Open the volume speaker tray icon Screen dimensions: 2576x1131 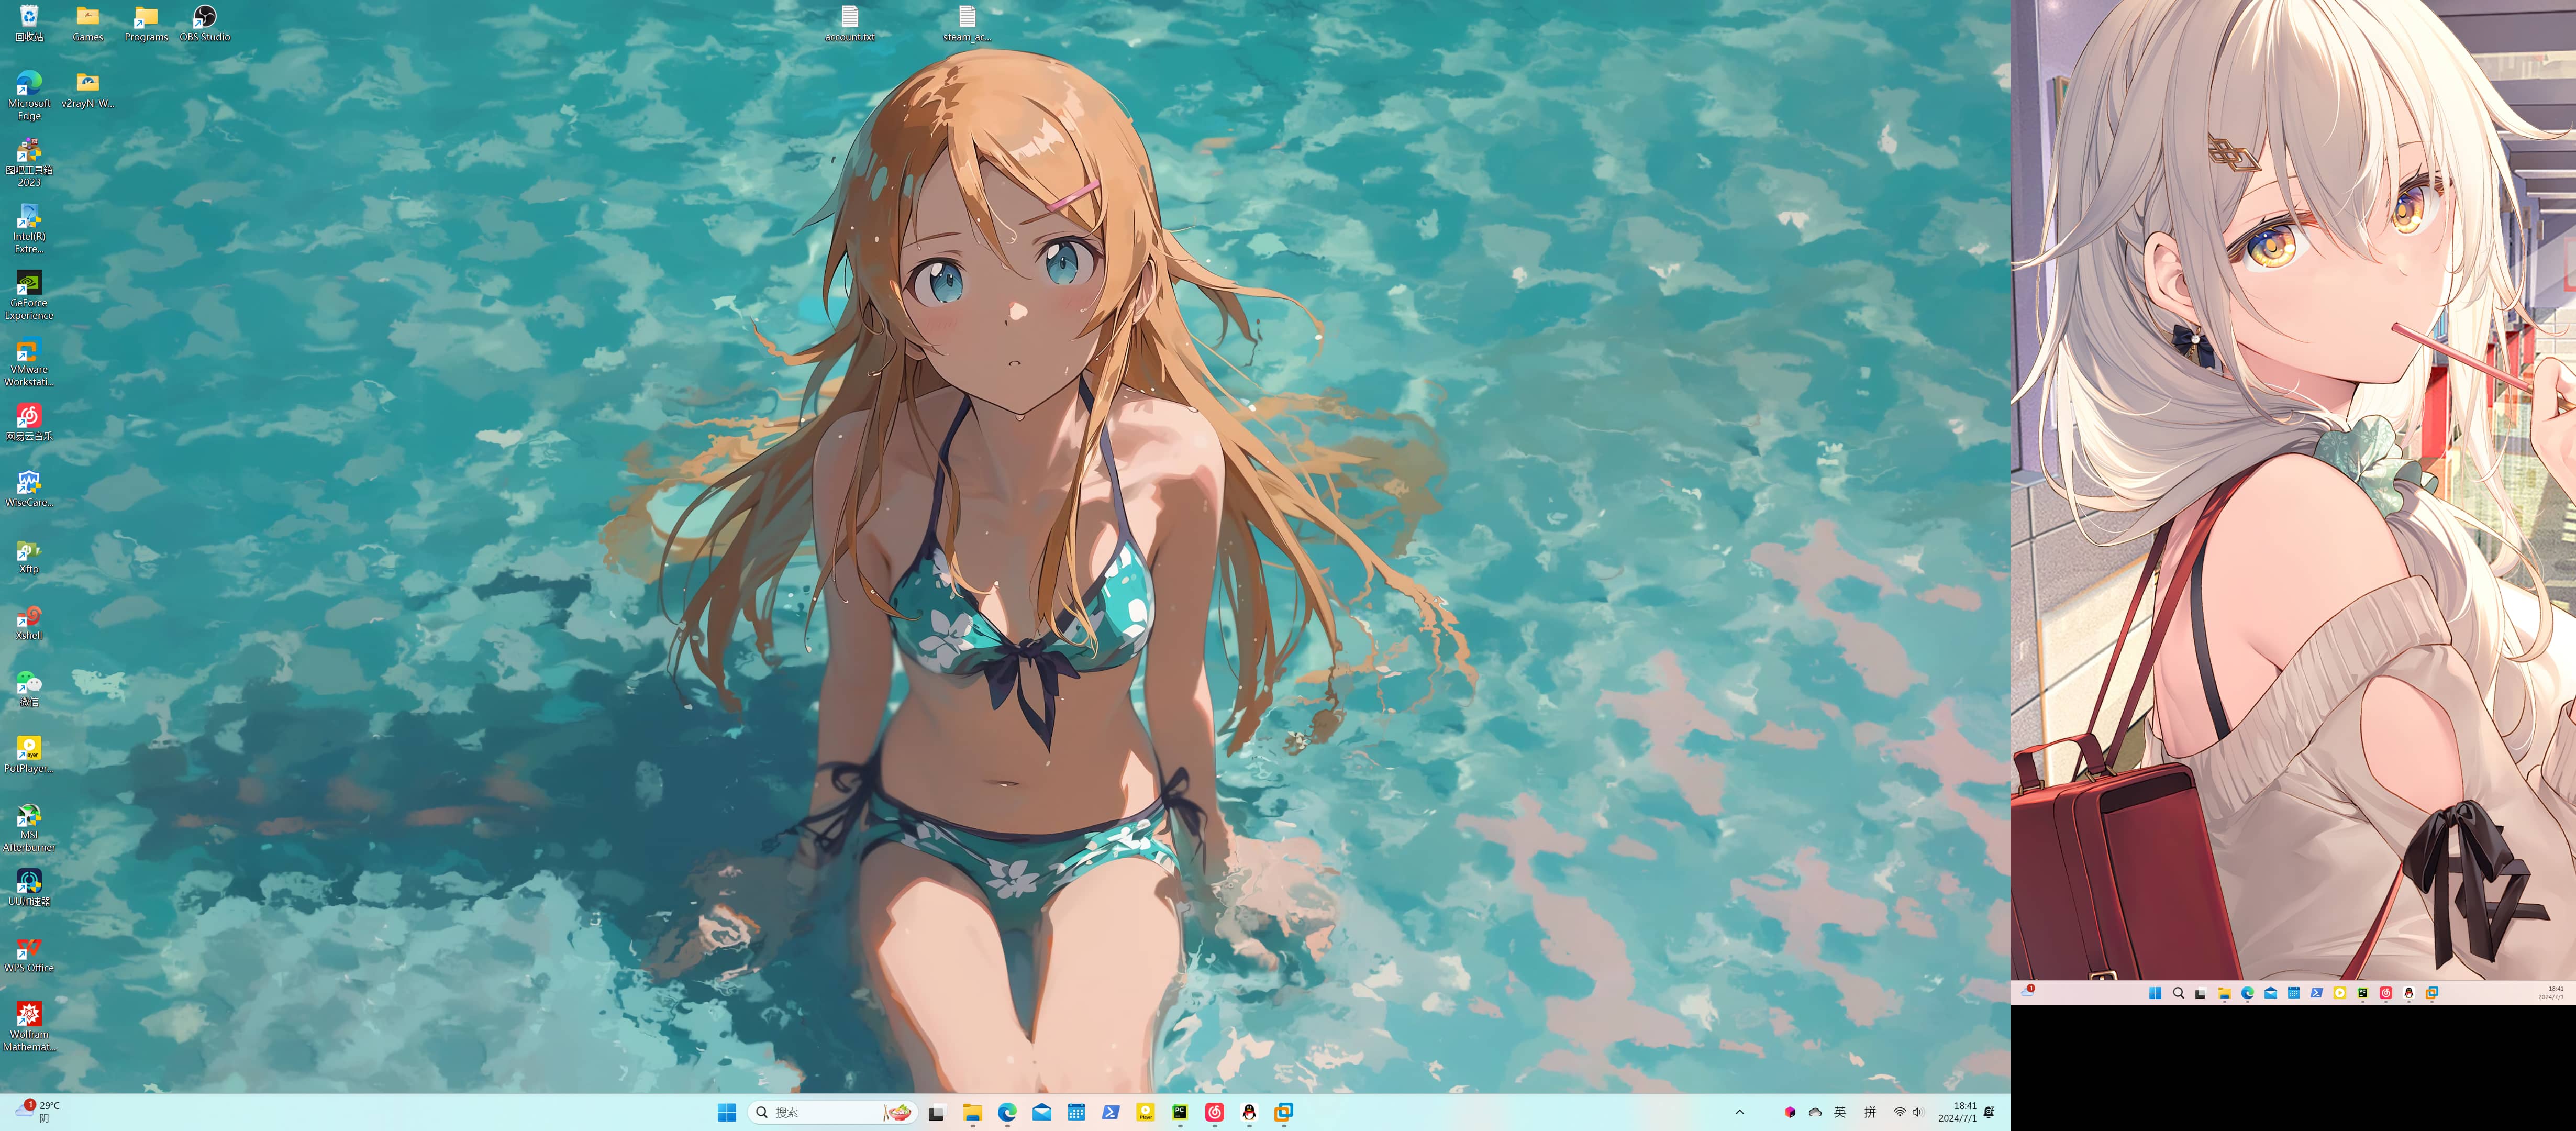click(1917, 1112)
